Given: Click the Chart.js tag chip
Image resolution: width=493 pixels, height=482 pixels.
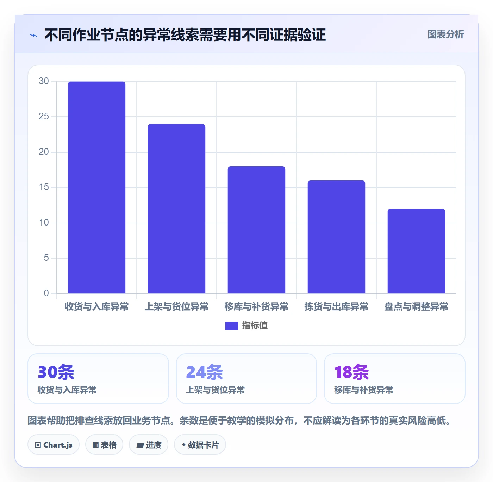Looking at the screenshot, I should pos(54,445).
